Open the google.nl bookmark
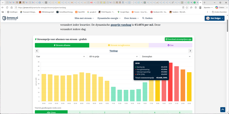 click(92, 12)
